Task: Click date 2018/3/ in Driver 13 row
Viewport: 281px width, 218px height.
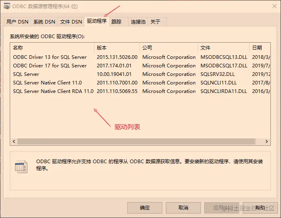Action: 261,57
